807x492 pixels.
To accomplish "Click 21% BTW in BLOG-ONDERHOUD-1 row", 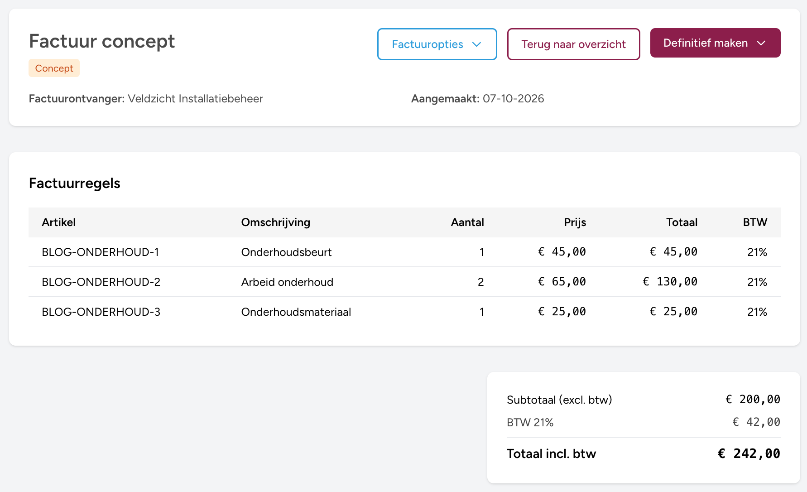I will [x=757, y=252].
